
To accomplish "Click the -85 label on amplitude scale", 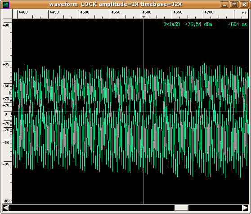I will [x=6, y=164].
